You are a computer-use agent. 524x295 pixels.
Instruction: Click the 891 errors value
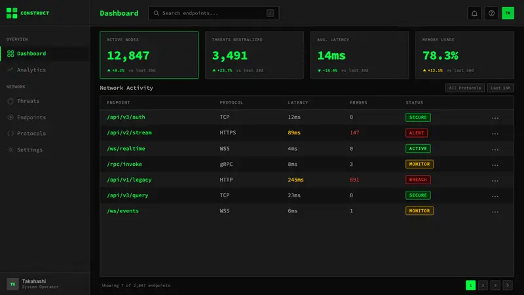pyautogui.click(x=354, y=180)
